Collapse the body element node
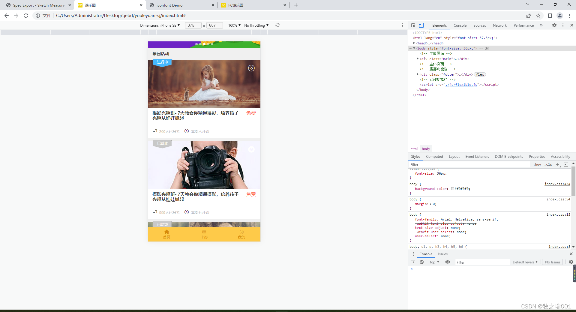Viewport: 576px width, 312px height. [x=414, y=48]
